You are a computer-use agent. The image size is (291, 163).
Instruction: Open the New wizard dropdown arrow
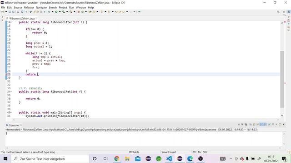coord(6,12)
